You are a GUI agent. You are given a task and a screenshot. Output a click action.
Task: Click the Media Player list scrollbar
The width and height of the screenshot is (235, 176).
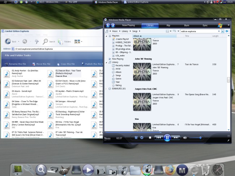(228, 80)
